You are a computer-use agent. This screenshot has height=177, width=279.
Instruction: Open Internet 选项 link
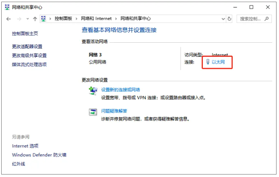[25, 146]
